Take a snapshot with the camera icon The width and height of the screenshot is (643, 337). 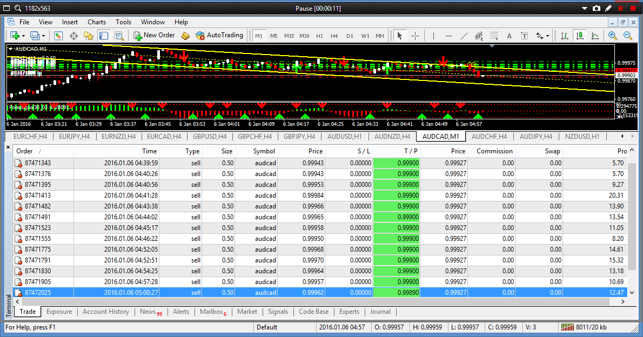click(x=597, y=8)
